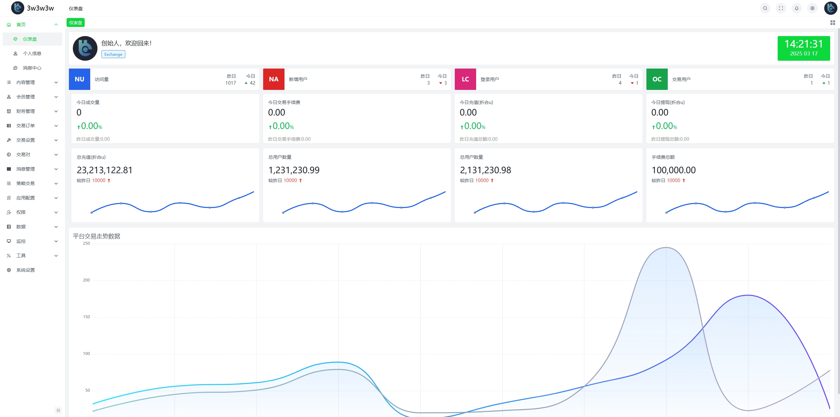Toggle fullscreen mode icon

[781, 8]
